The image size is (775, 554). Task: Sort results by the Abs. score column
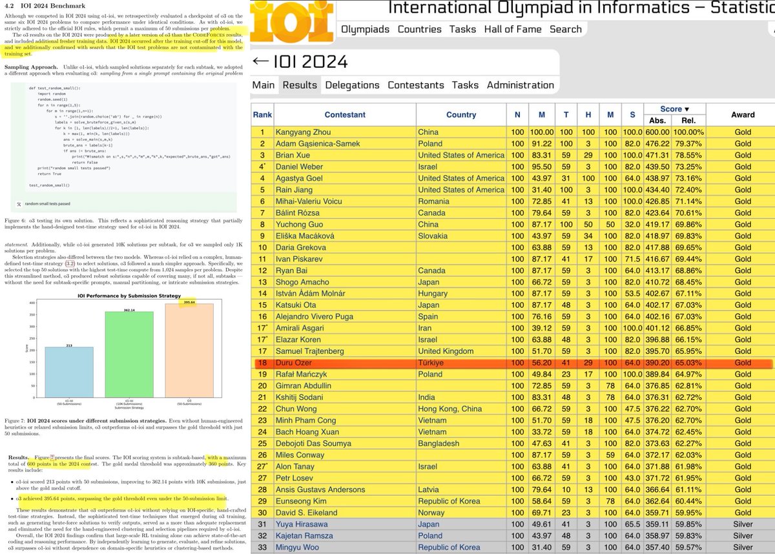click(657, 121)
